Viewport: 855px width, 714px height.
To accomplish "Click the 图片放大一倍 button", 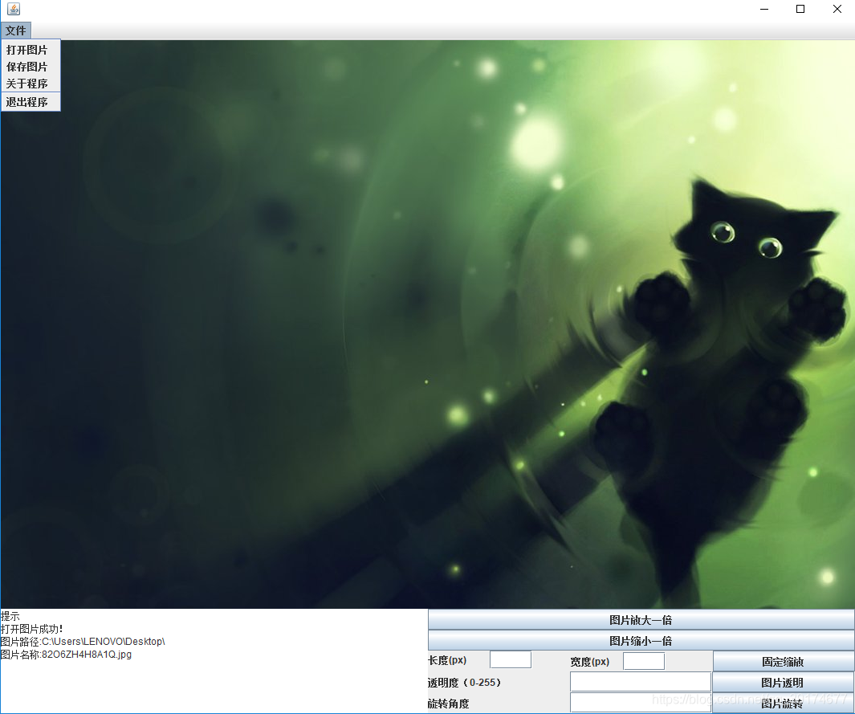I will (641, 620).
